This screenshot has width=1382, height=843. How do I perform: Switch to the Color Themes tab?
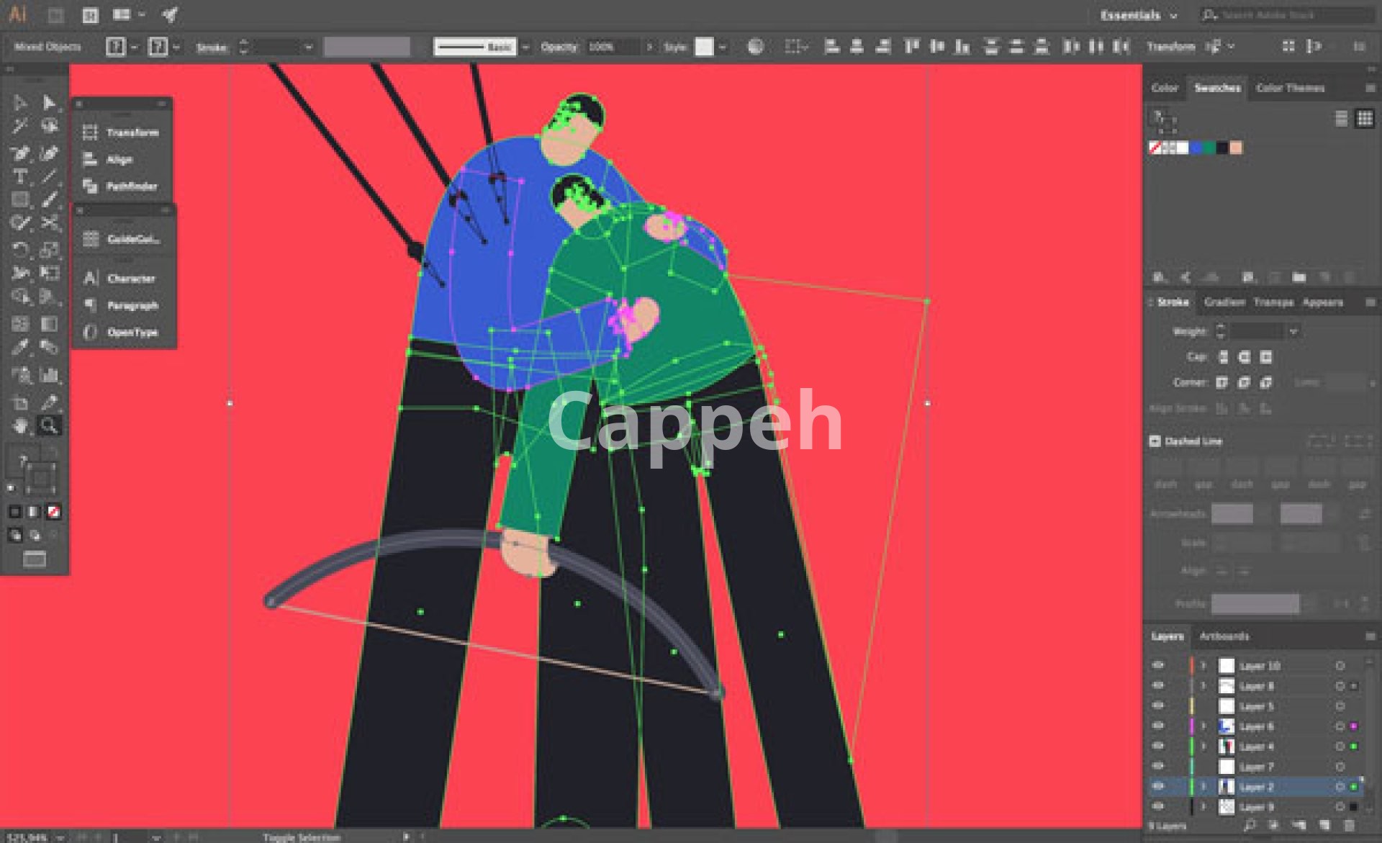1290,88
